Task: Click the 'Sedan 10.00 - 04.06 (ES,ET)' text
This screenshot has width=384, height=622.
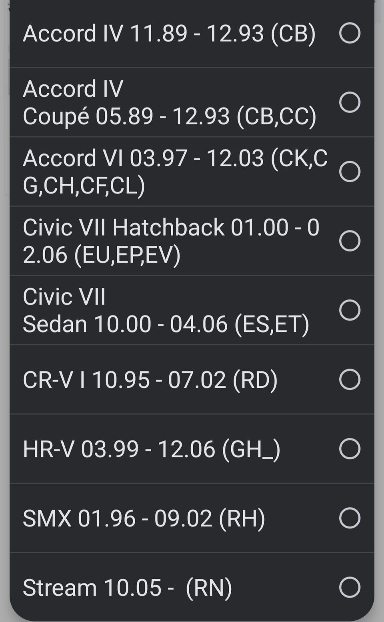Action: tap(166, 324)
